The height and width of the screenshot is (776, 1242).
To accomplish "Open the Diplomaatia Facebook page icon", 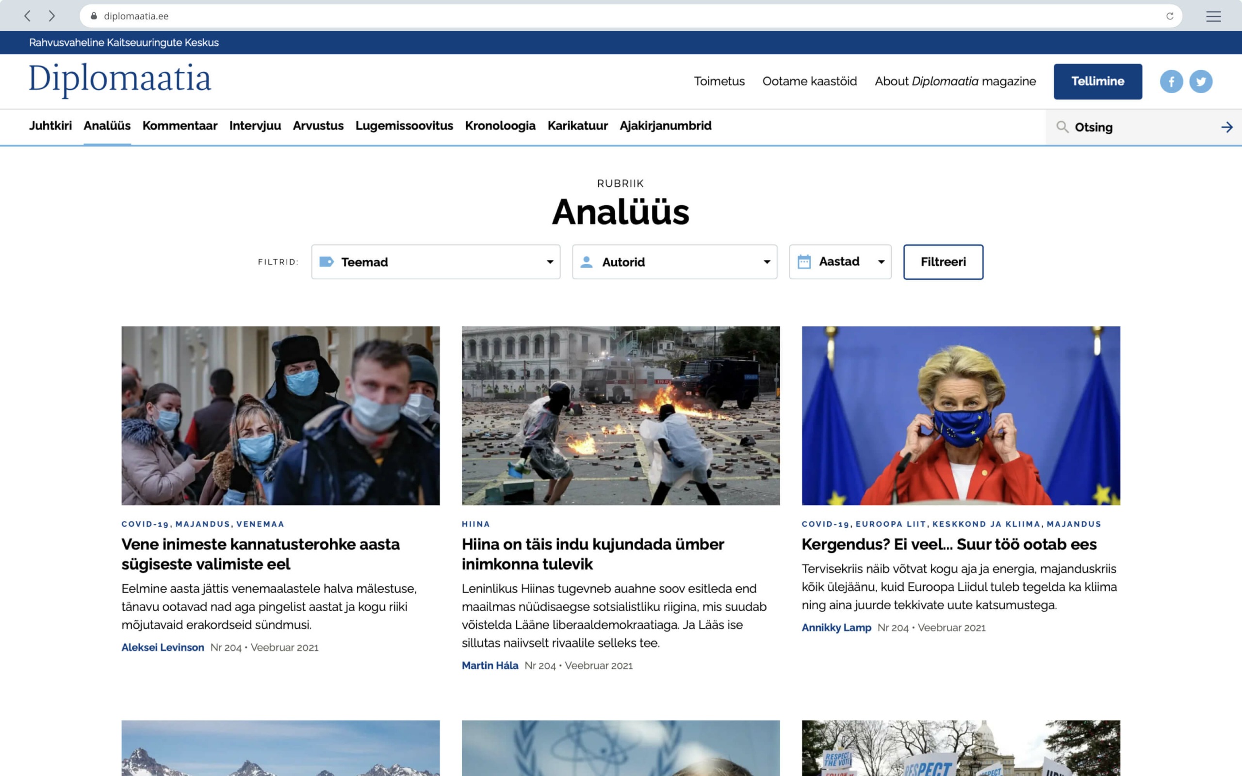I will click(1171, 81).
